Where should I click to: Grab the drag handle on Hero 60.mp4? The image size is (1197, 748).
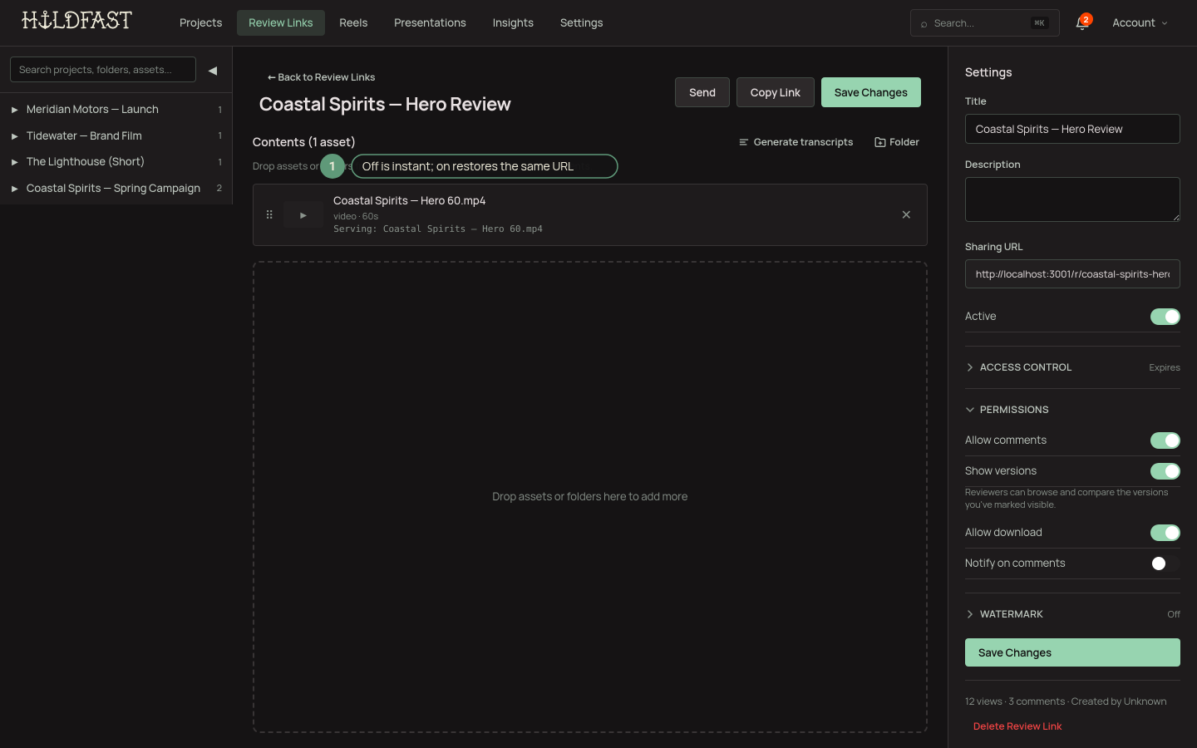pyautogui.click(x=269, y=214)
